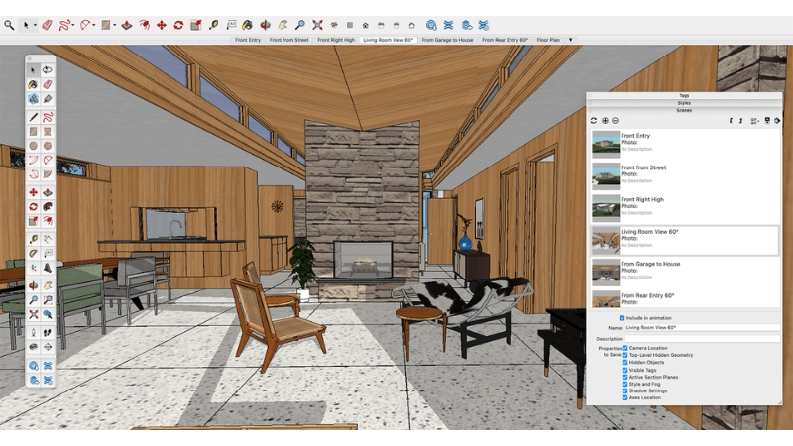Select the Circle tool in left palette
Image resolution: width=793 pixels, height=446 pixels.
point(33,146)
